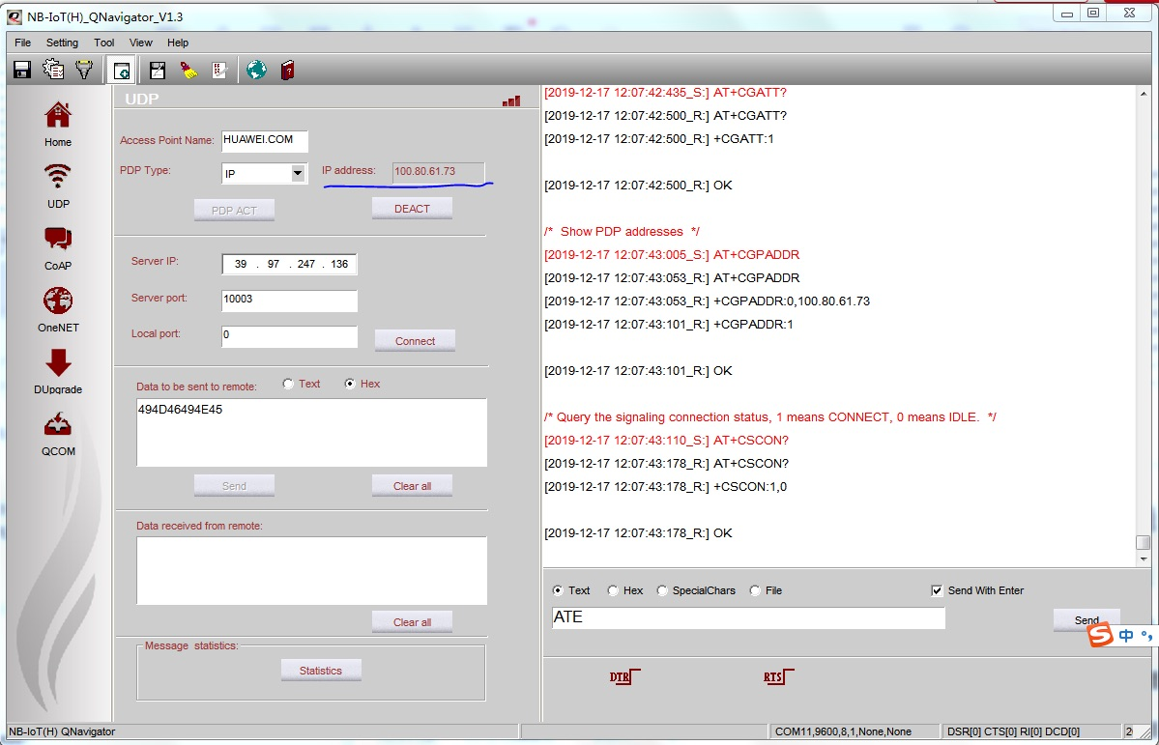1159x745 pixels.
Task: Open the CoAP sidebar section
Action: click(58, 247)
